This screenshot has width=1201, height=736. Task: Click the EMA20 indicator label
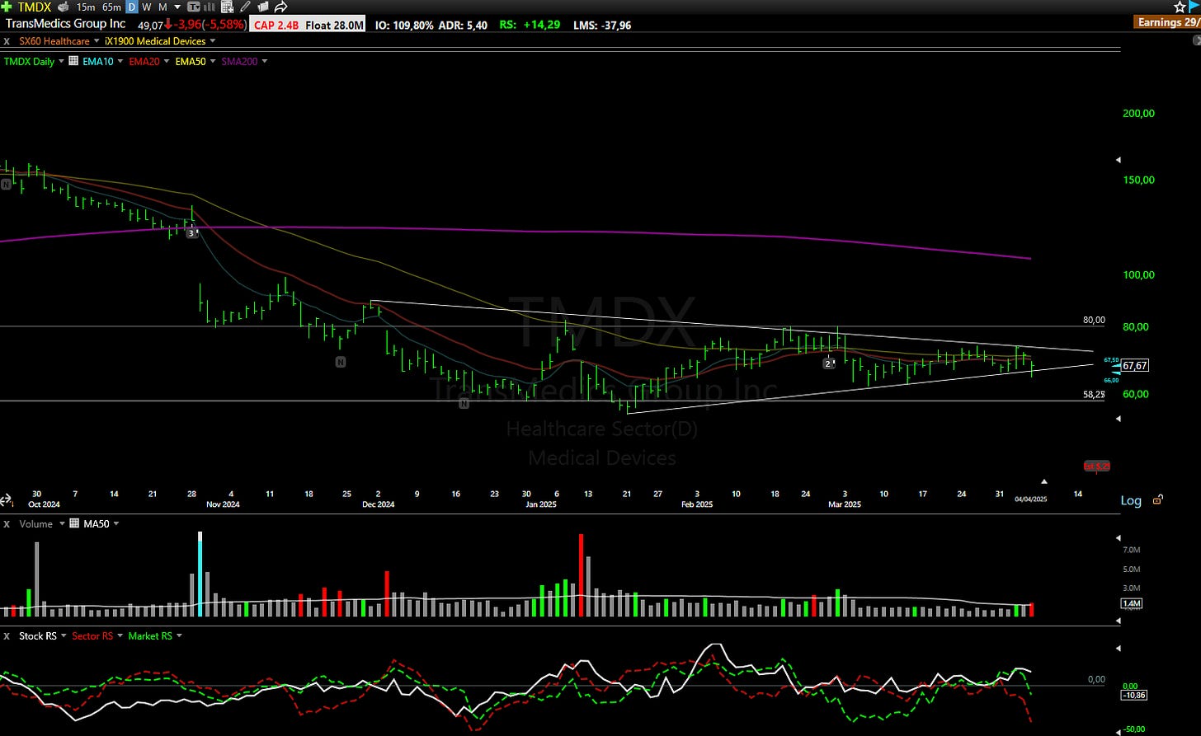pos(144,61)
